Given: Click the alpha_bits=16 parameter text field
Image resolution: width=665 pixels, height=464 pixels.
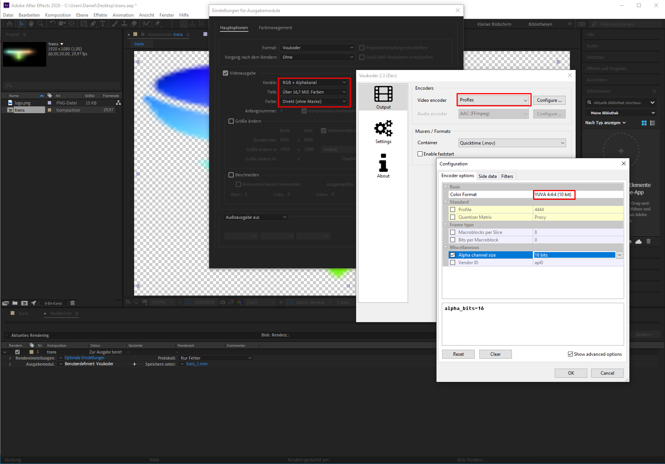Looking at the screenshot, I should (x=532, y=324).
